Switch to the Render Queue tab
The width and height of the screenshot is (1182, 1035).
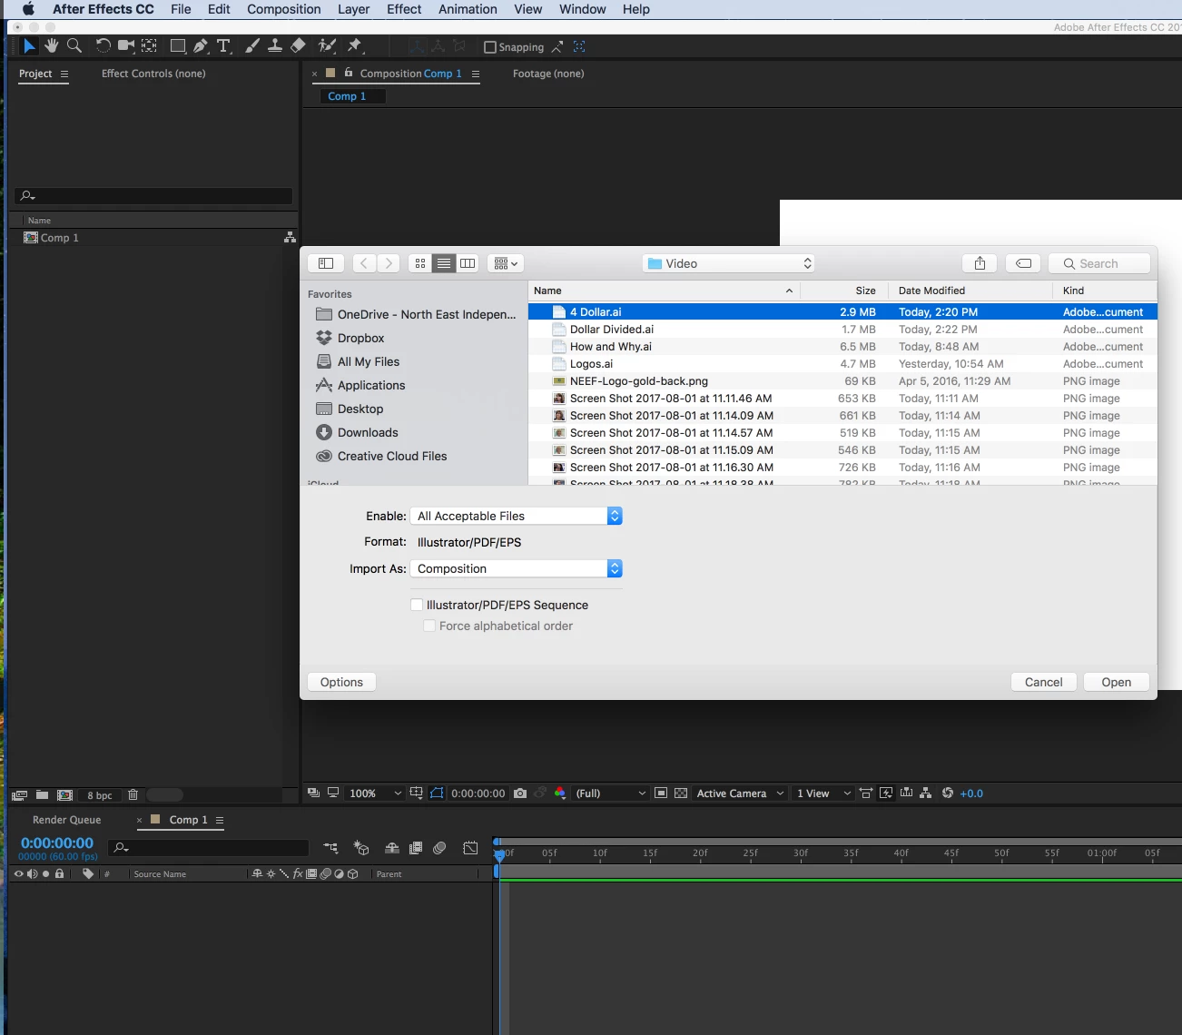pos(66,820)
